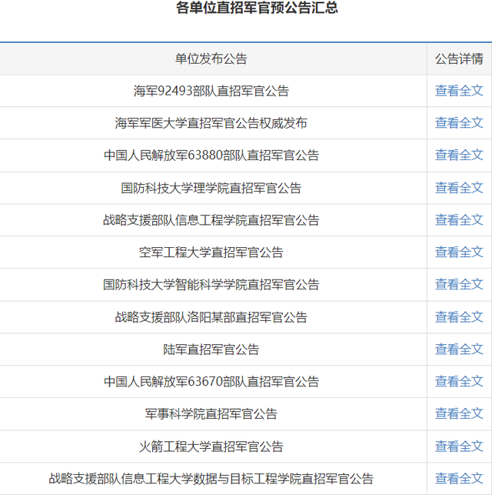Click the 公告详情 column header
This screenshot has height=495, width=492.
(x=459, y=59)
